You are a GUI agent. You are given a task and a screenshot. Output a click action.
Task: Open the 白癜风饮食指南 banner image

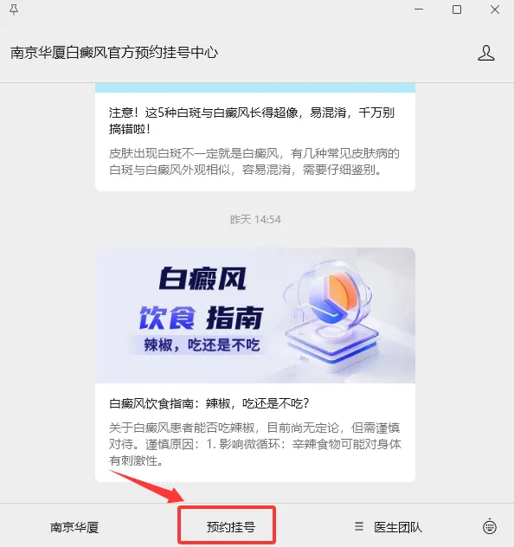[255, 315]
